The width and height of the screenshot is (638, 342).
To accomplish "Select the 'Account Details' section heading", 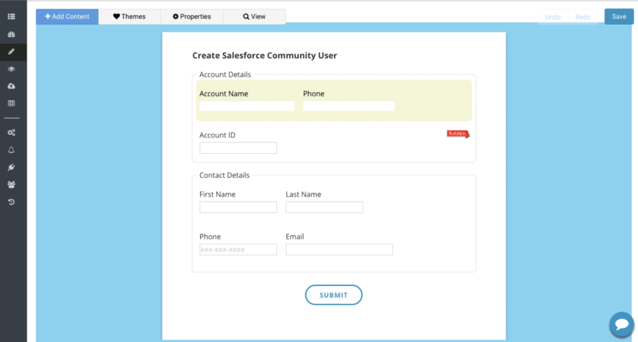I will [225, 75].
